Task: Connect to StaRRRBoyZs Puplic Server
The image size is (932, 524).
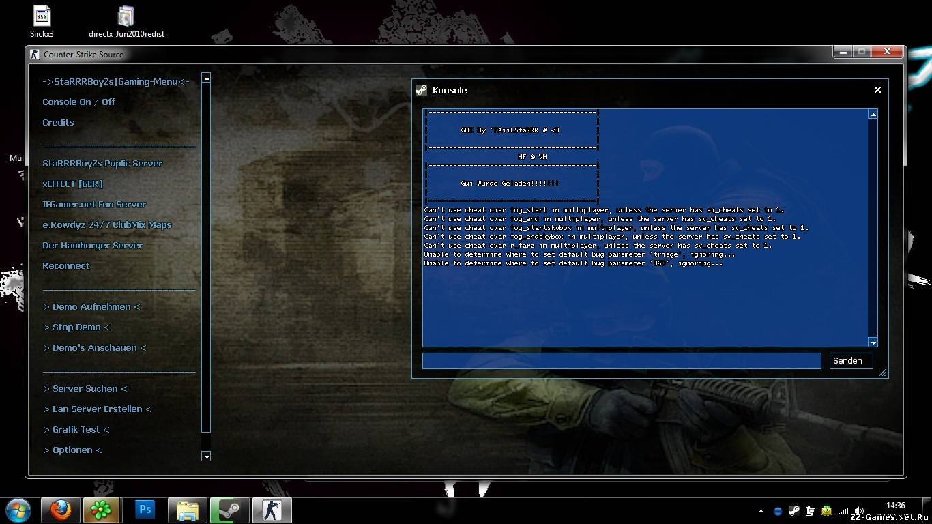Action: click(x=102, y=163)
